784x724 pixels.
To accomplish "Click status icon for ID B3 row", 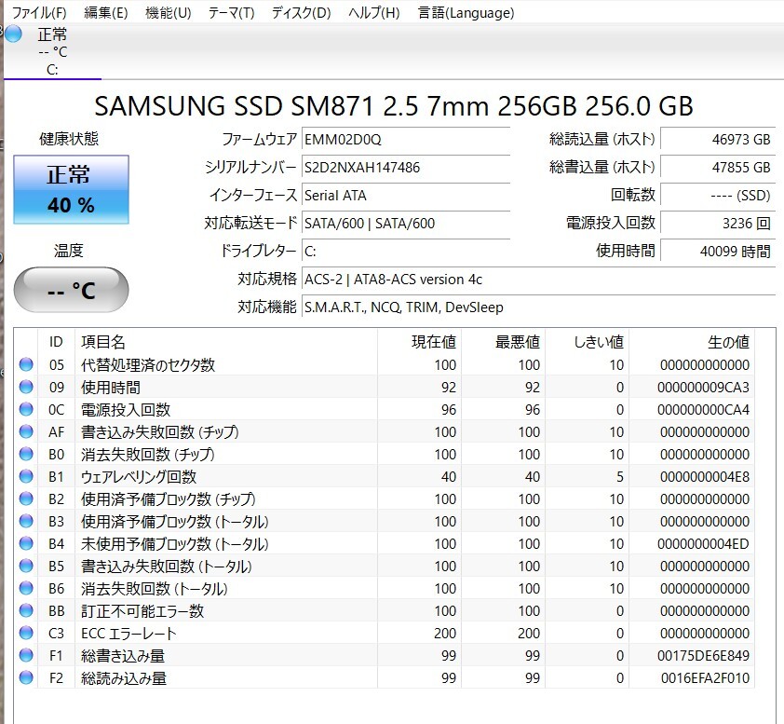I will coord(26,521).
